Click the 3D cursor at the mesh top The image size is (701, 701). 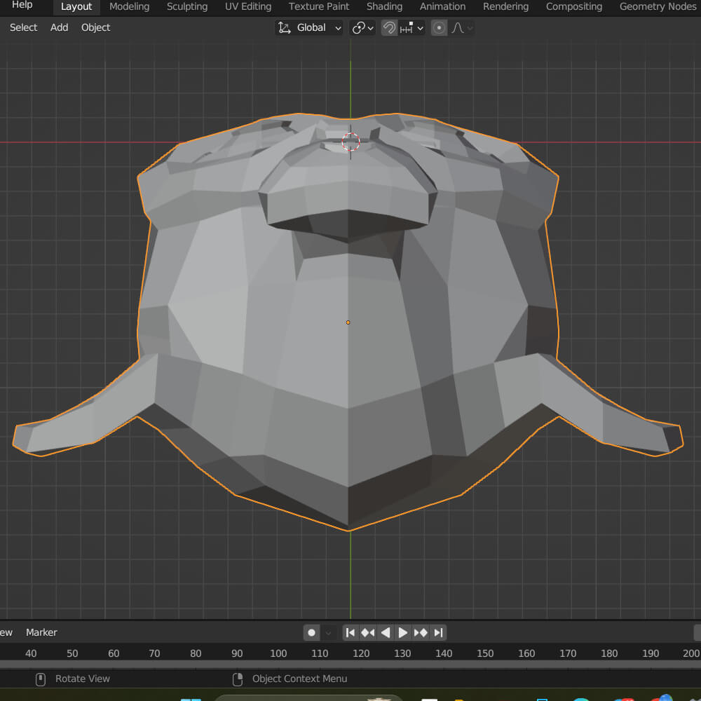pos(350,142)
